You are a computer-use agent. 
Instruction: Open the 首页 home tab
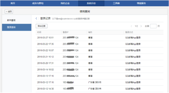(13, 3)
